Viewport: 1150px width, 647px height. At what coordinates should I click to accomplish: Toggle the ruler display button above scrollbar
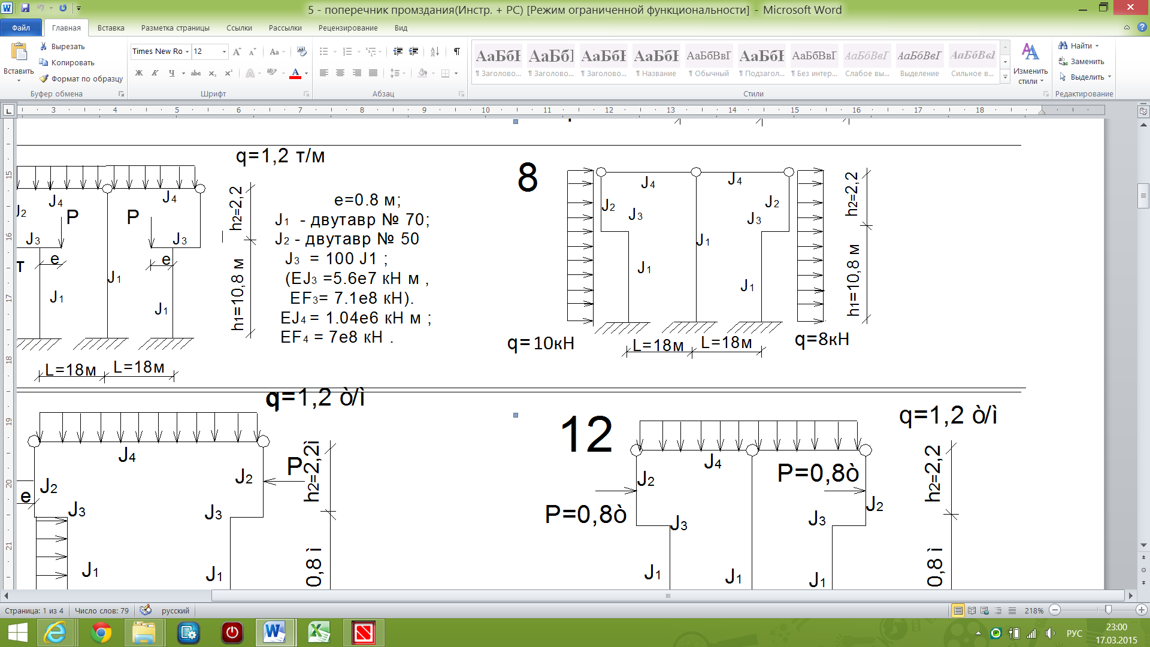click(x=1143, y=111)
